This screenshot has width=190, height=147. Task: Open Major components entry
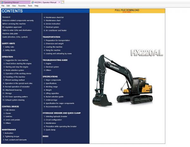[x=52, y=80]
